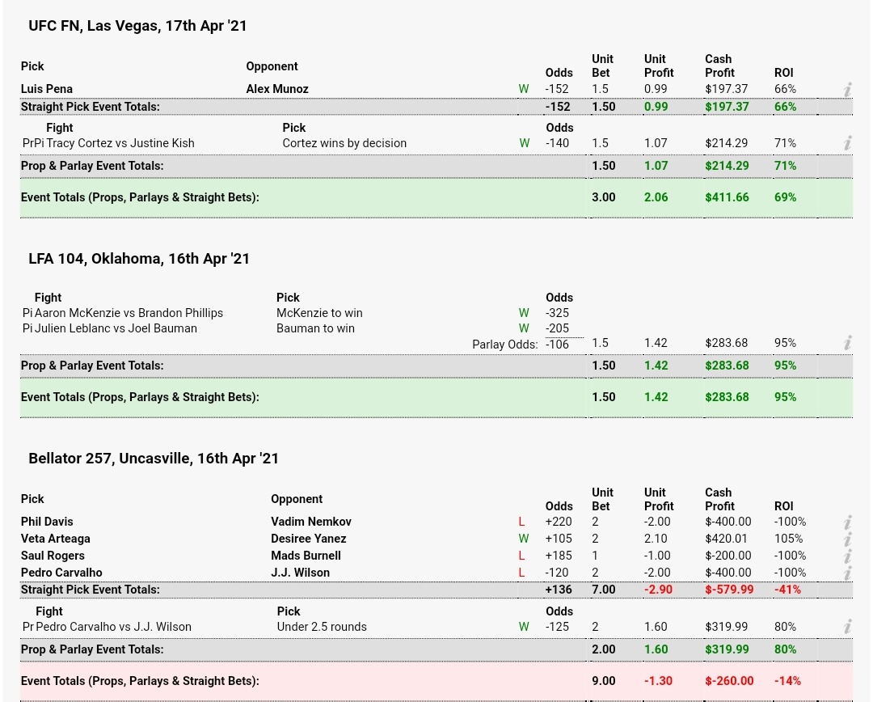Open info icon for Luis Pena row
This screenshot has height=702, width=873.
pyautogui.click(x=847, y=89)
